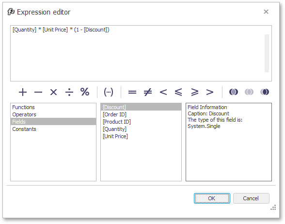Insert greater-than-or-equal operator
The width and height of the screenshot is (285, 224).
click(195, 92)
